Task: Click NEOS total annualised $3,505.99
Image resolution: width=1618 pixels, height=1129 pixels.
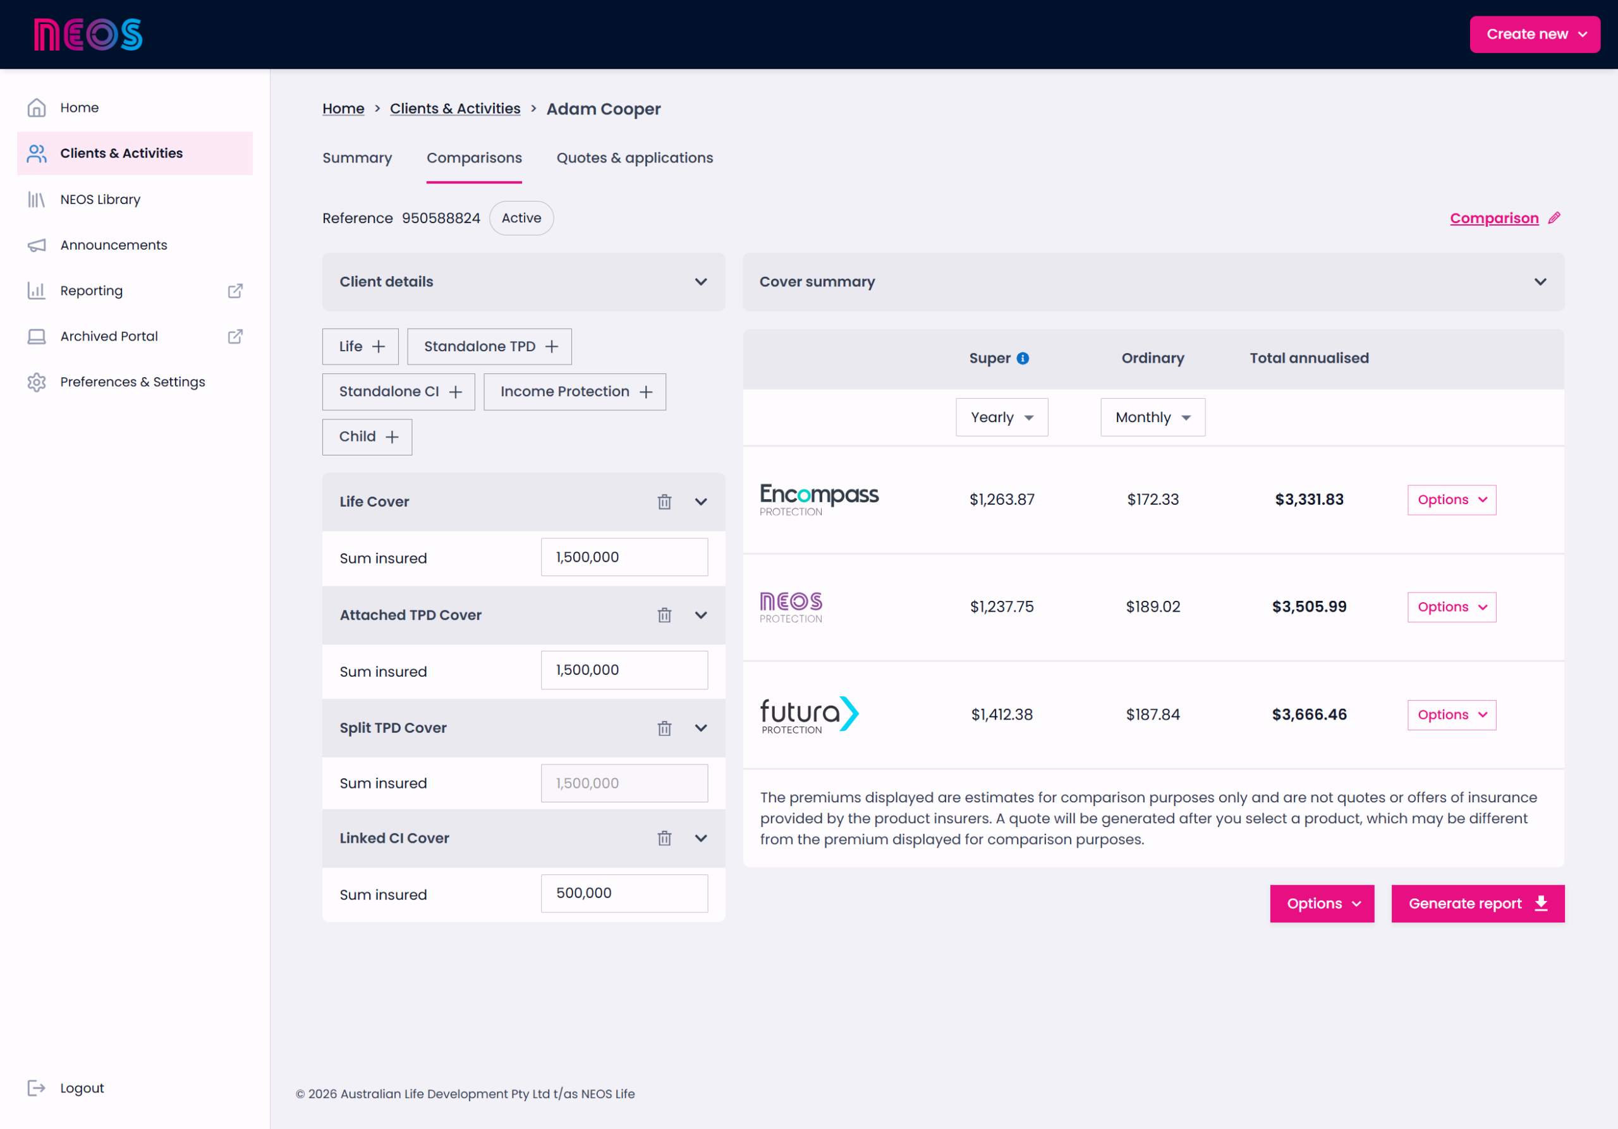Action: (x=1310, y=607)
